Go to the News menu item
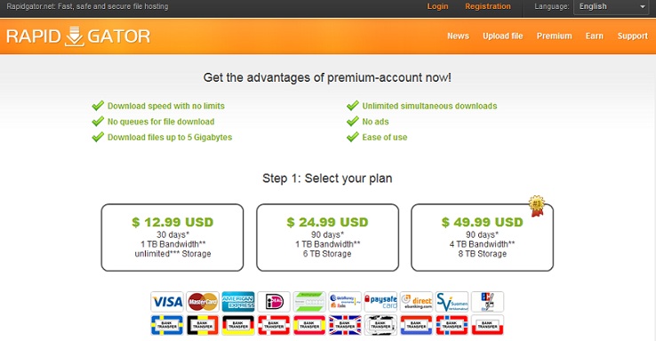This screenshot has width=656, height=341. coord(458,36)
